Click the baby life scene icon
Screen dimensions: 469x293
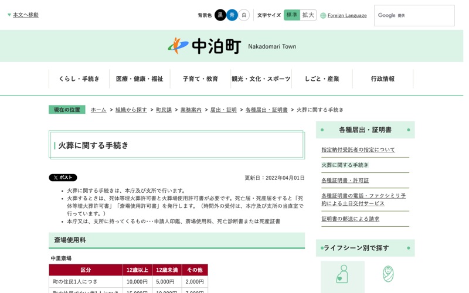[388, 274]
